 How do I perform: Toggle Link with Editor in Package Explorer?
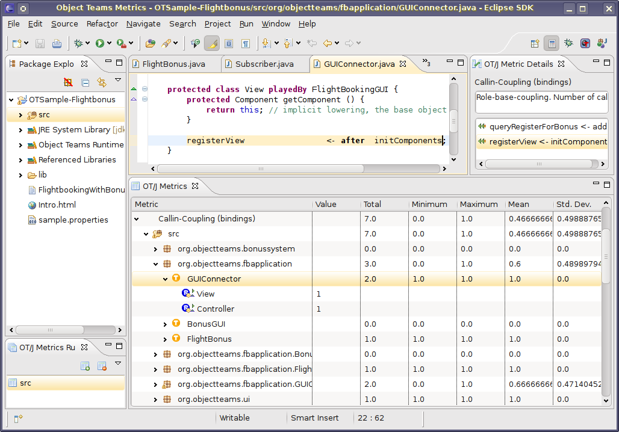coord(102,82)
